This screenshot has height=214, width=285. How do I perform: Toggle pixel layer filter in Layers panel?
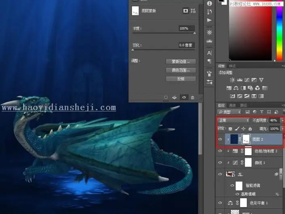[247, 112]
